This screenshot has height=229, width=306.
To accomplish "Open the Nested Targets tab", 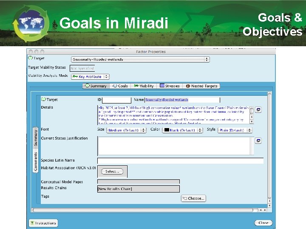I will (x=201, y=86).
